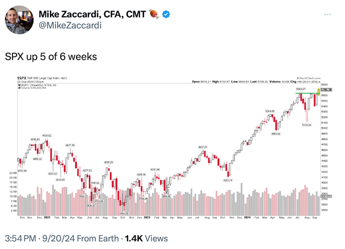Click the green horizontal resistance line
The image size is (345, 249).
tap(308, 93)
